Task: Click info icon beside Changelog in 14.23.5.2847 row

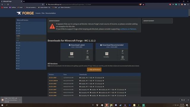Action: tap(88, 90)
